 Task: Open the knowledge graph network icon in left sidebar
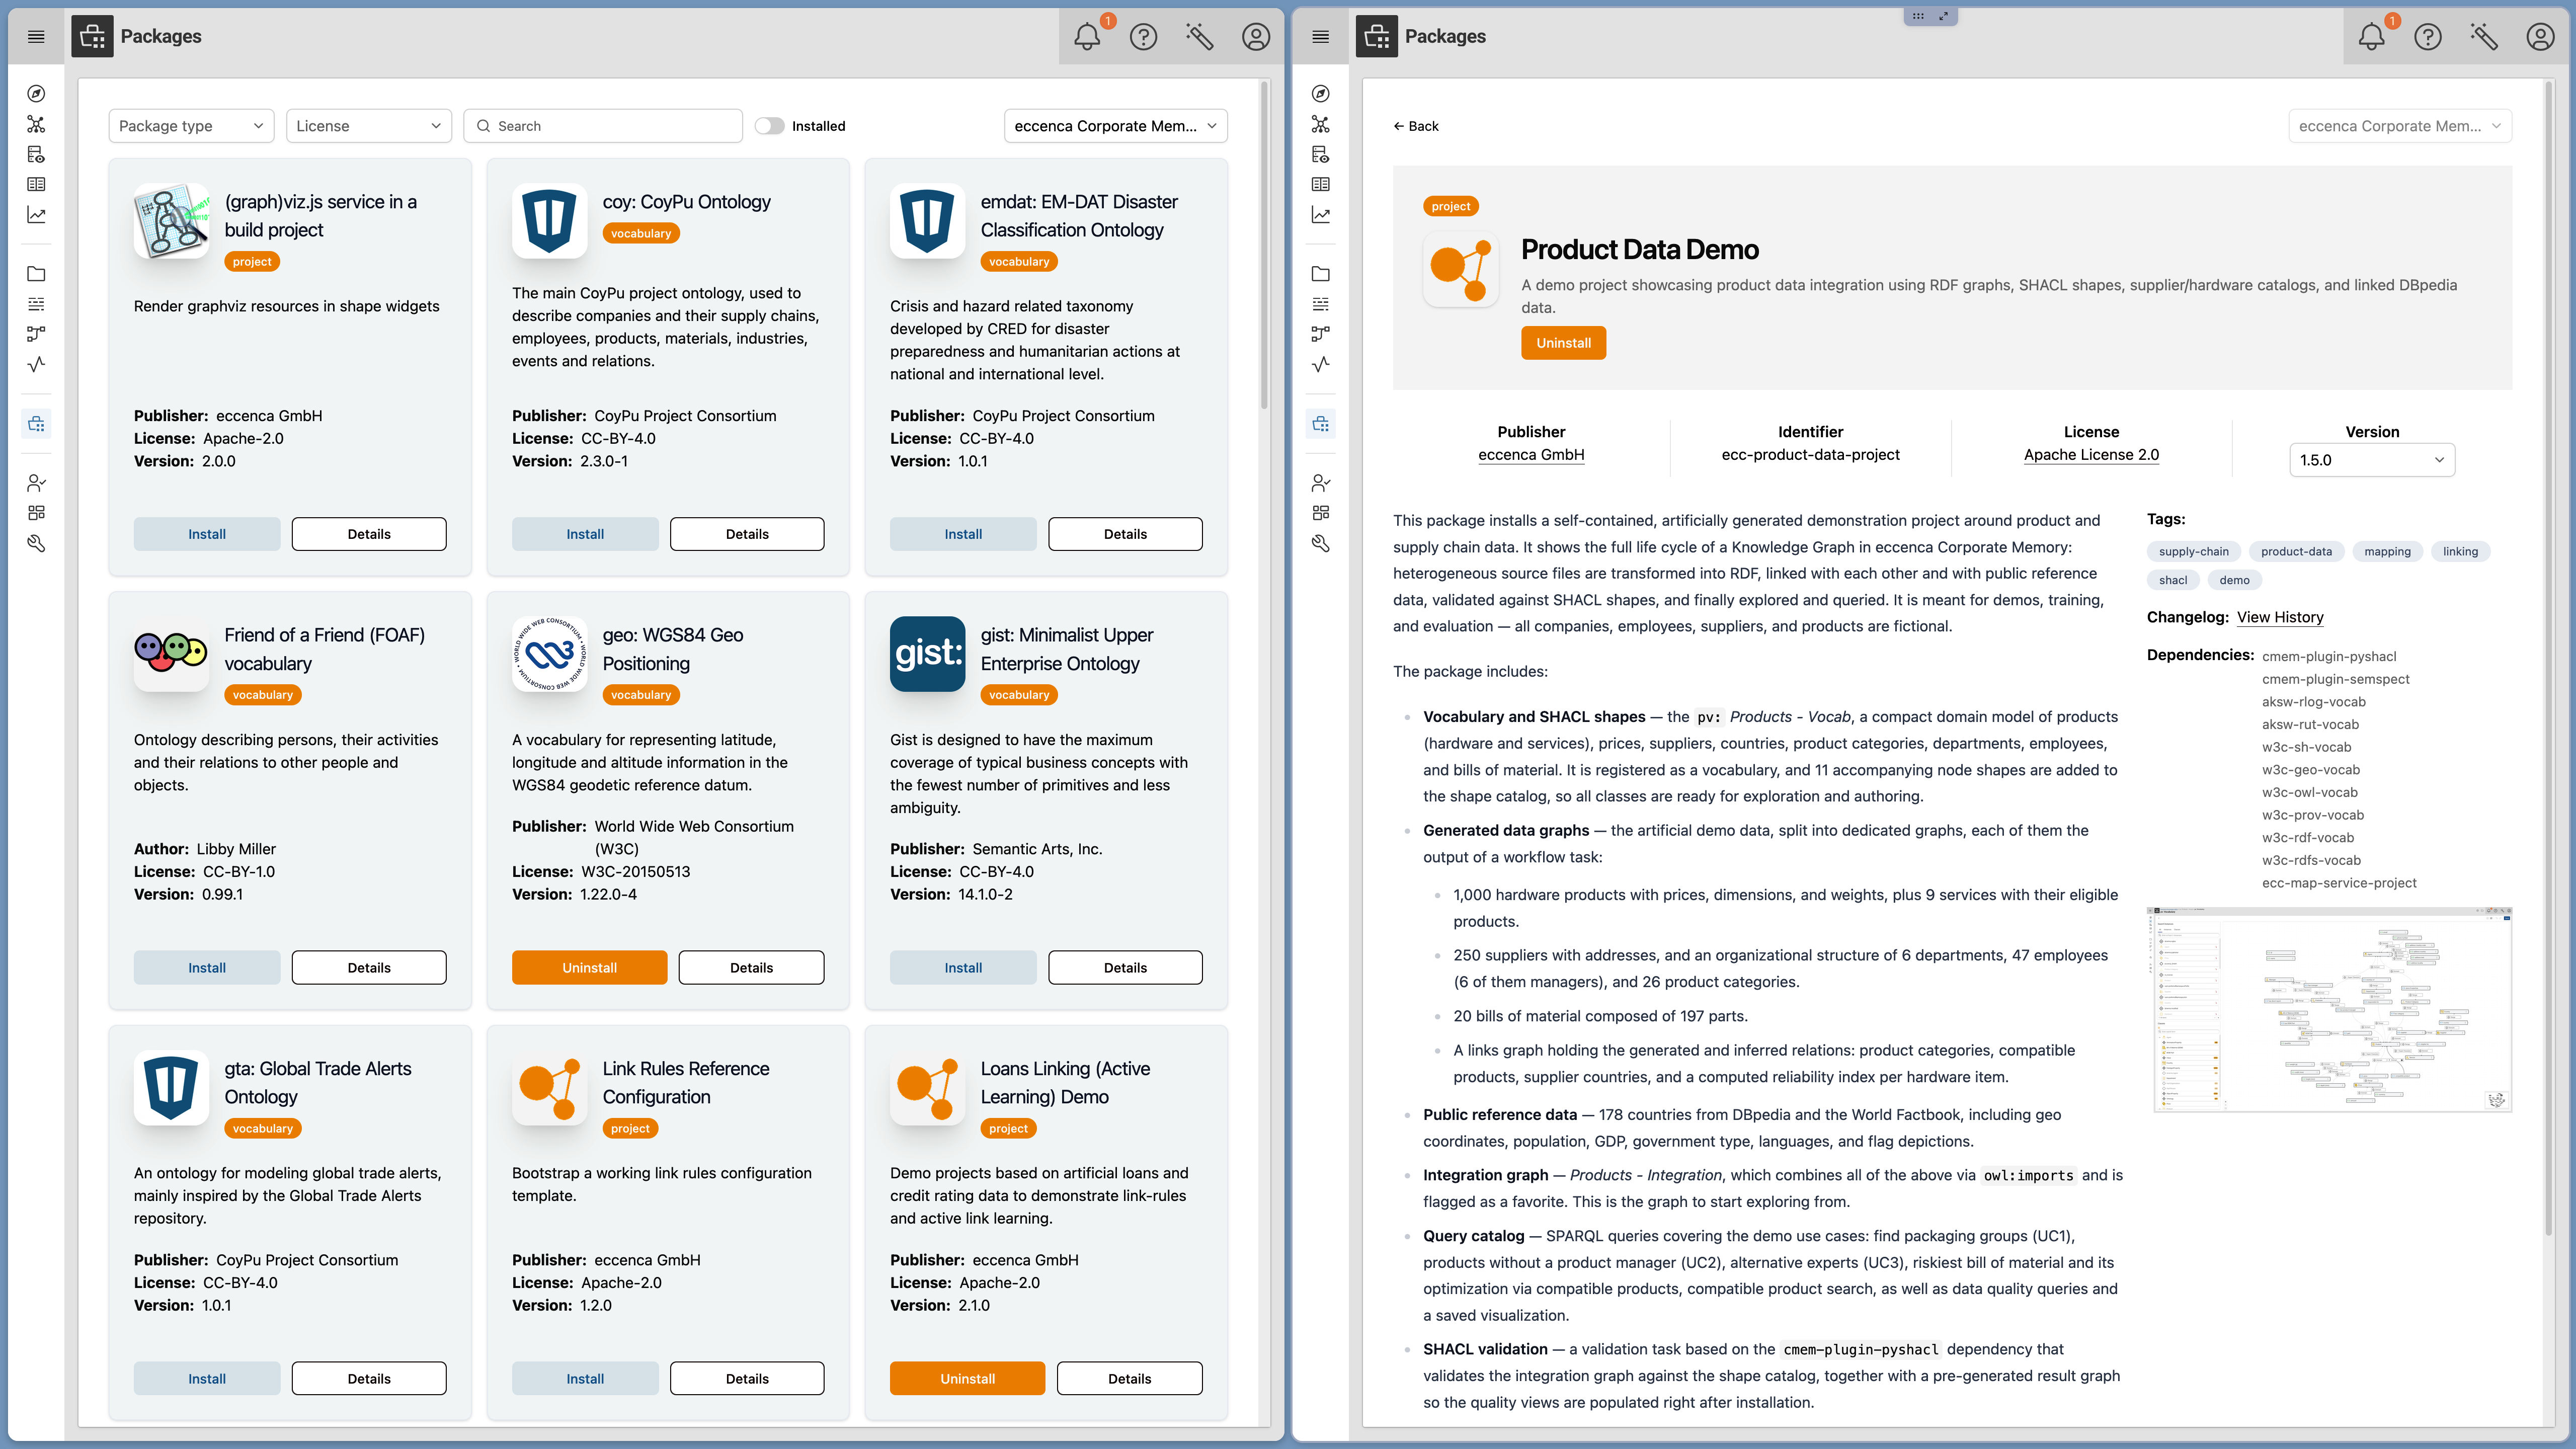36,124
